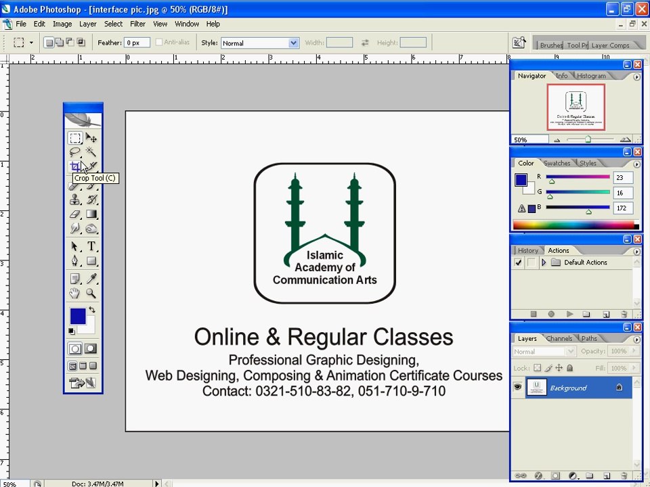Viewport: 650px width, 487px height.
Task: Select the Clone Stamp tool
Action: pos(75,200)
